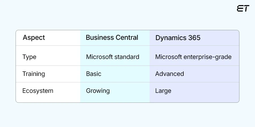Select the Aspect column header
This screenshot has height=127, width=255.
34,38
